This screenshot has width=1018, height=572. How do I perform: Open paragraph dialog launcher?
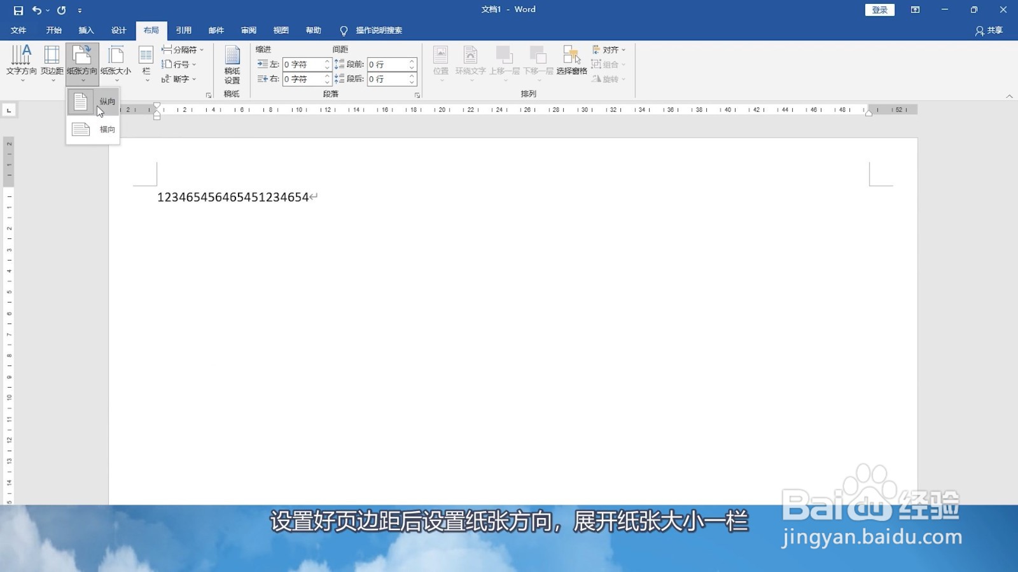417,95
